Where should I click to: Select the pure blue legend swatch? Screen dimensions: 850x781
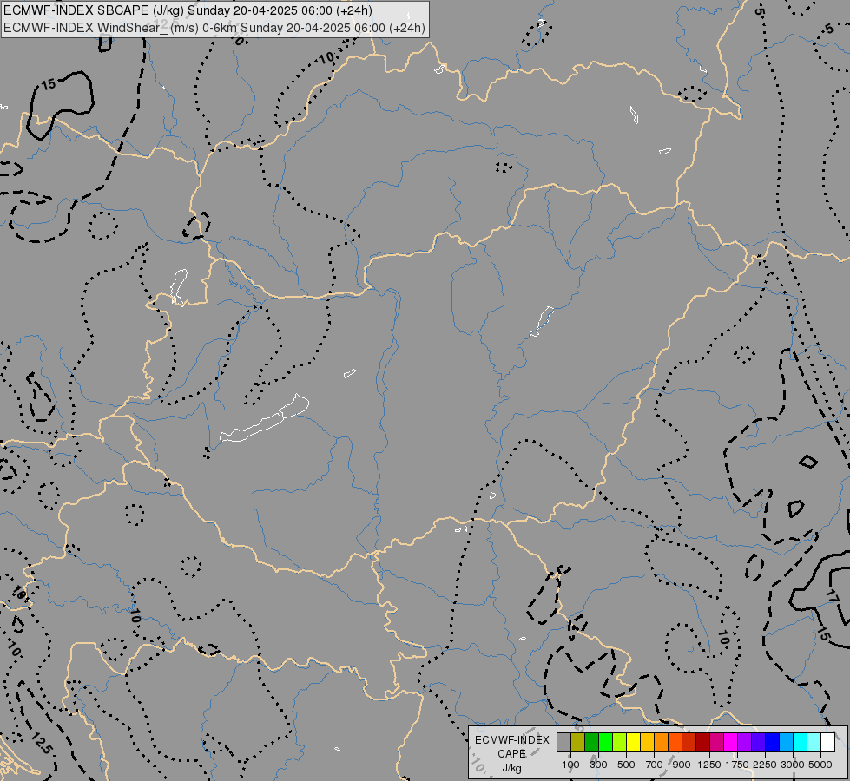tap(773, 742)
